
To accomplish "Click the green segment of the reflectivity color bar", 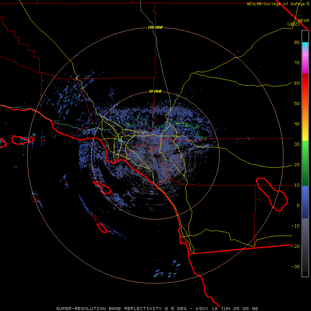I will [305, 163].
